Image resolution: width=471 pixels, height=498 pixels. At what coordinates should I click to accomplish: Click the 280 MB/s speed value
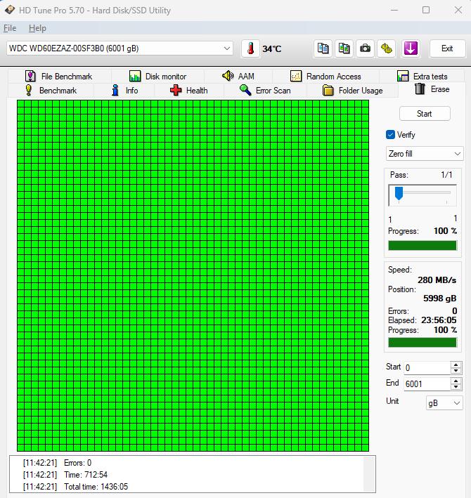[437, 280]
